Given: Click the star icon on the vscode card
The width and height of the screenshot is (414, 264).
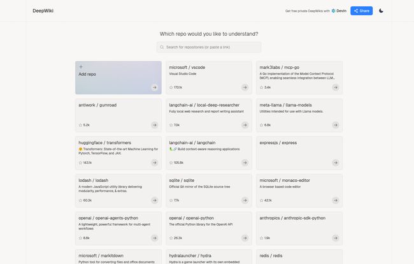Looking at the screenshot, I should point(171,87).
